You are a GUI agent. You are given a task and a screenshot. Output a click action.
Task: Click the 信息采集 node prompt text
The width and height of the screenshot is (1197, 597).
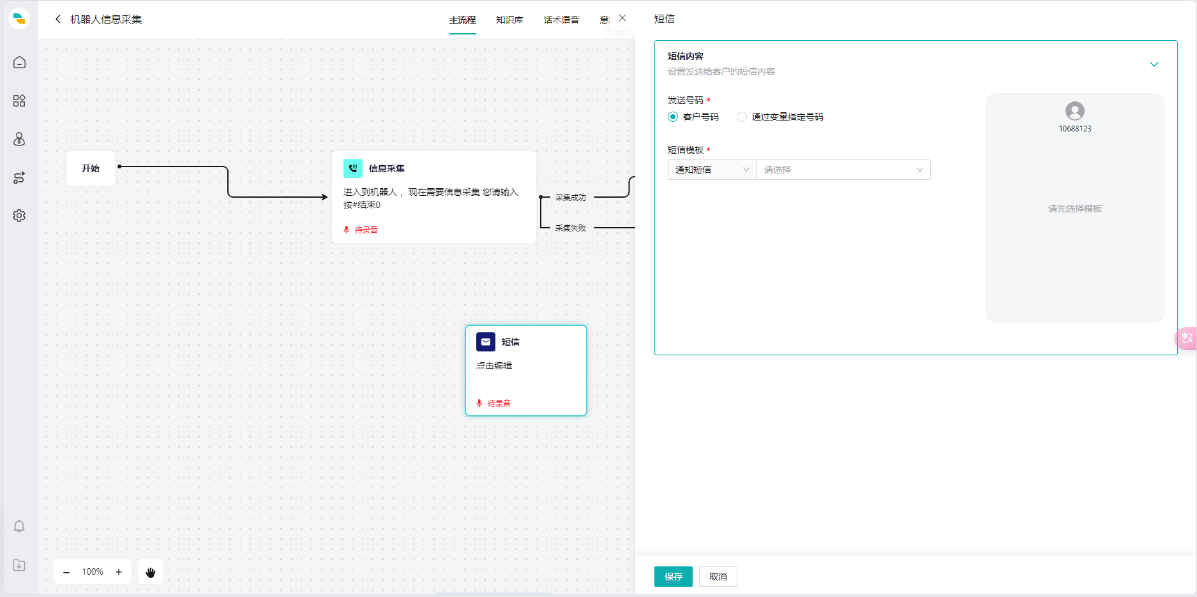coord(431,198)
